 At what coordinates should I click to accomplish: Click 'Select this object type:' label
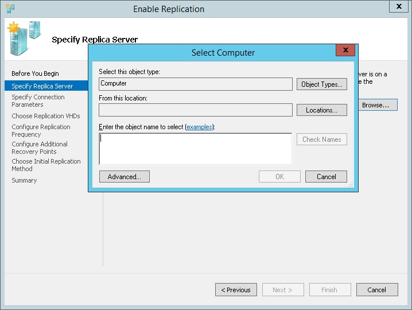pos(129,72)
